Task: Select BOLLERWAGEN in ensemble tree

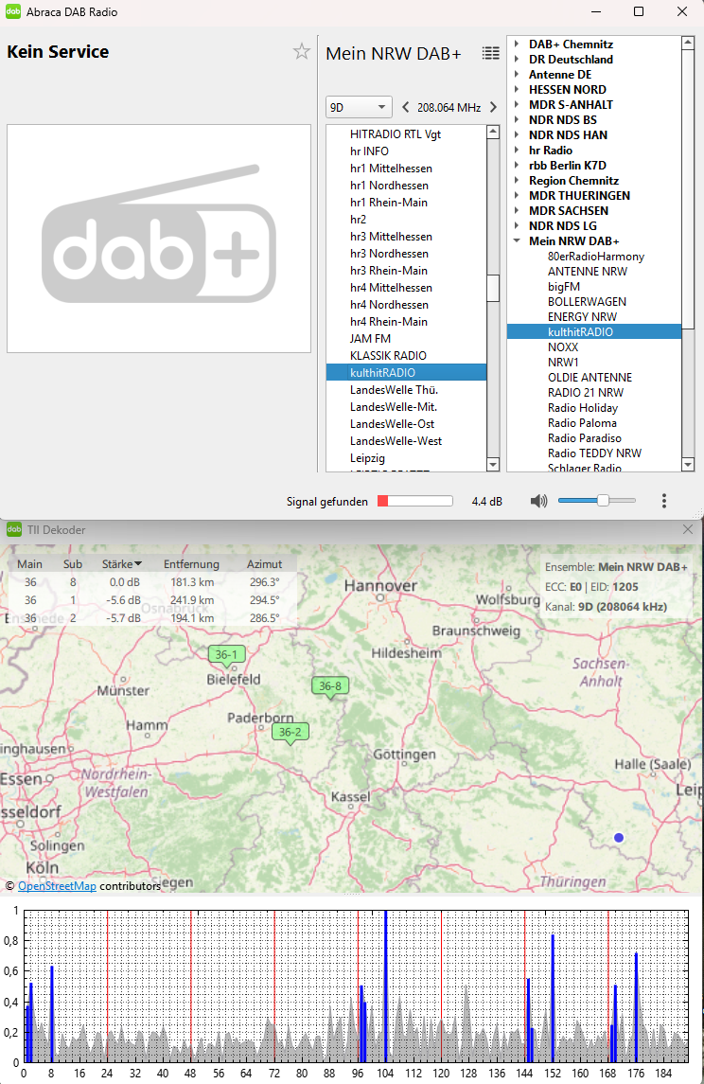Action: click(x=587, y=302)
